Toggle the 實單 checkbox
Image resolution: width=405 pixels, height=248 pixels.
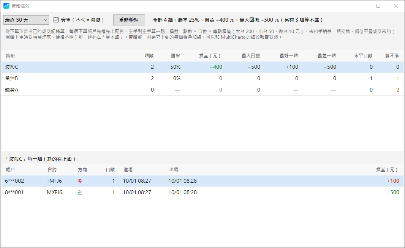pos(56,20)
